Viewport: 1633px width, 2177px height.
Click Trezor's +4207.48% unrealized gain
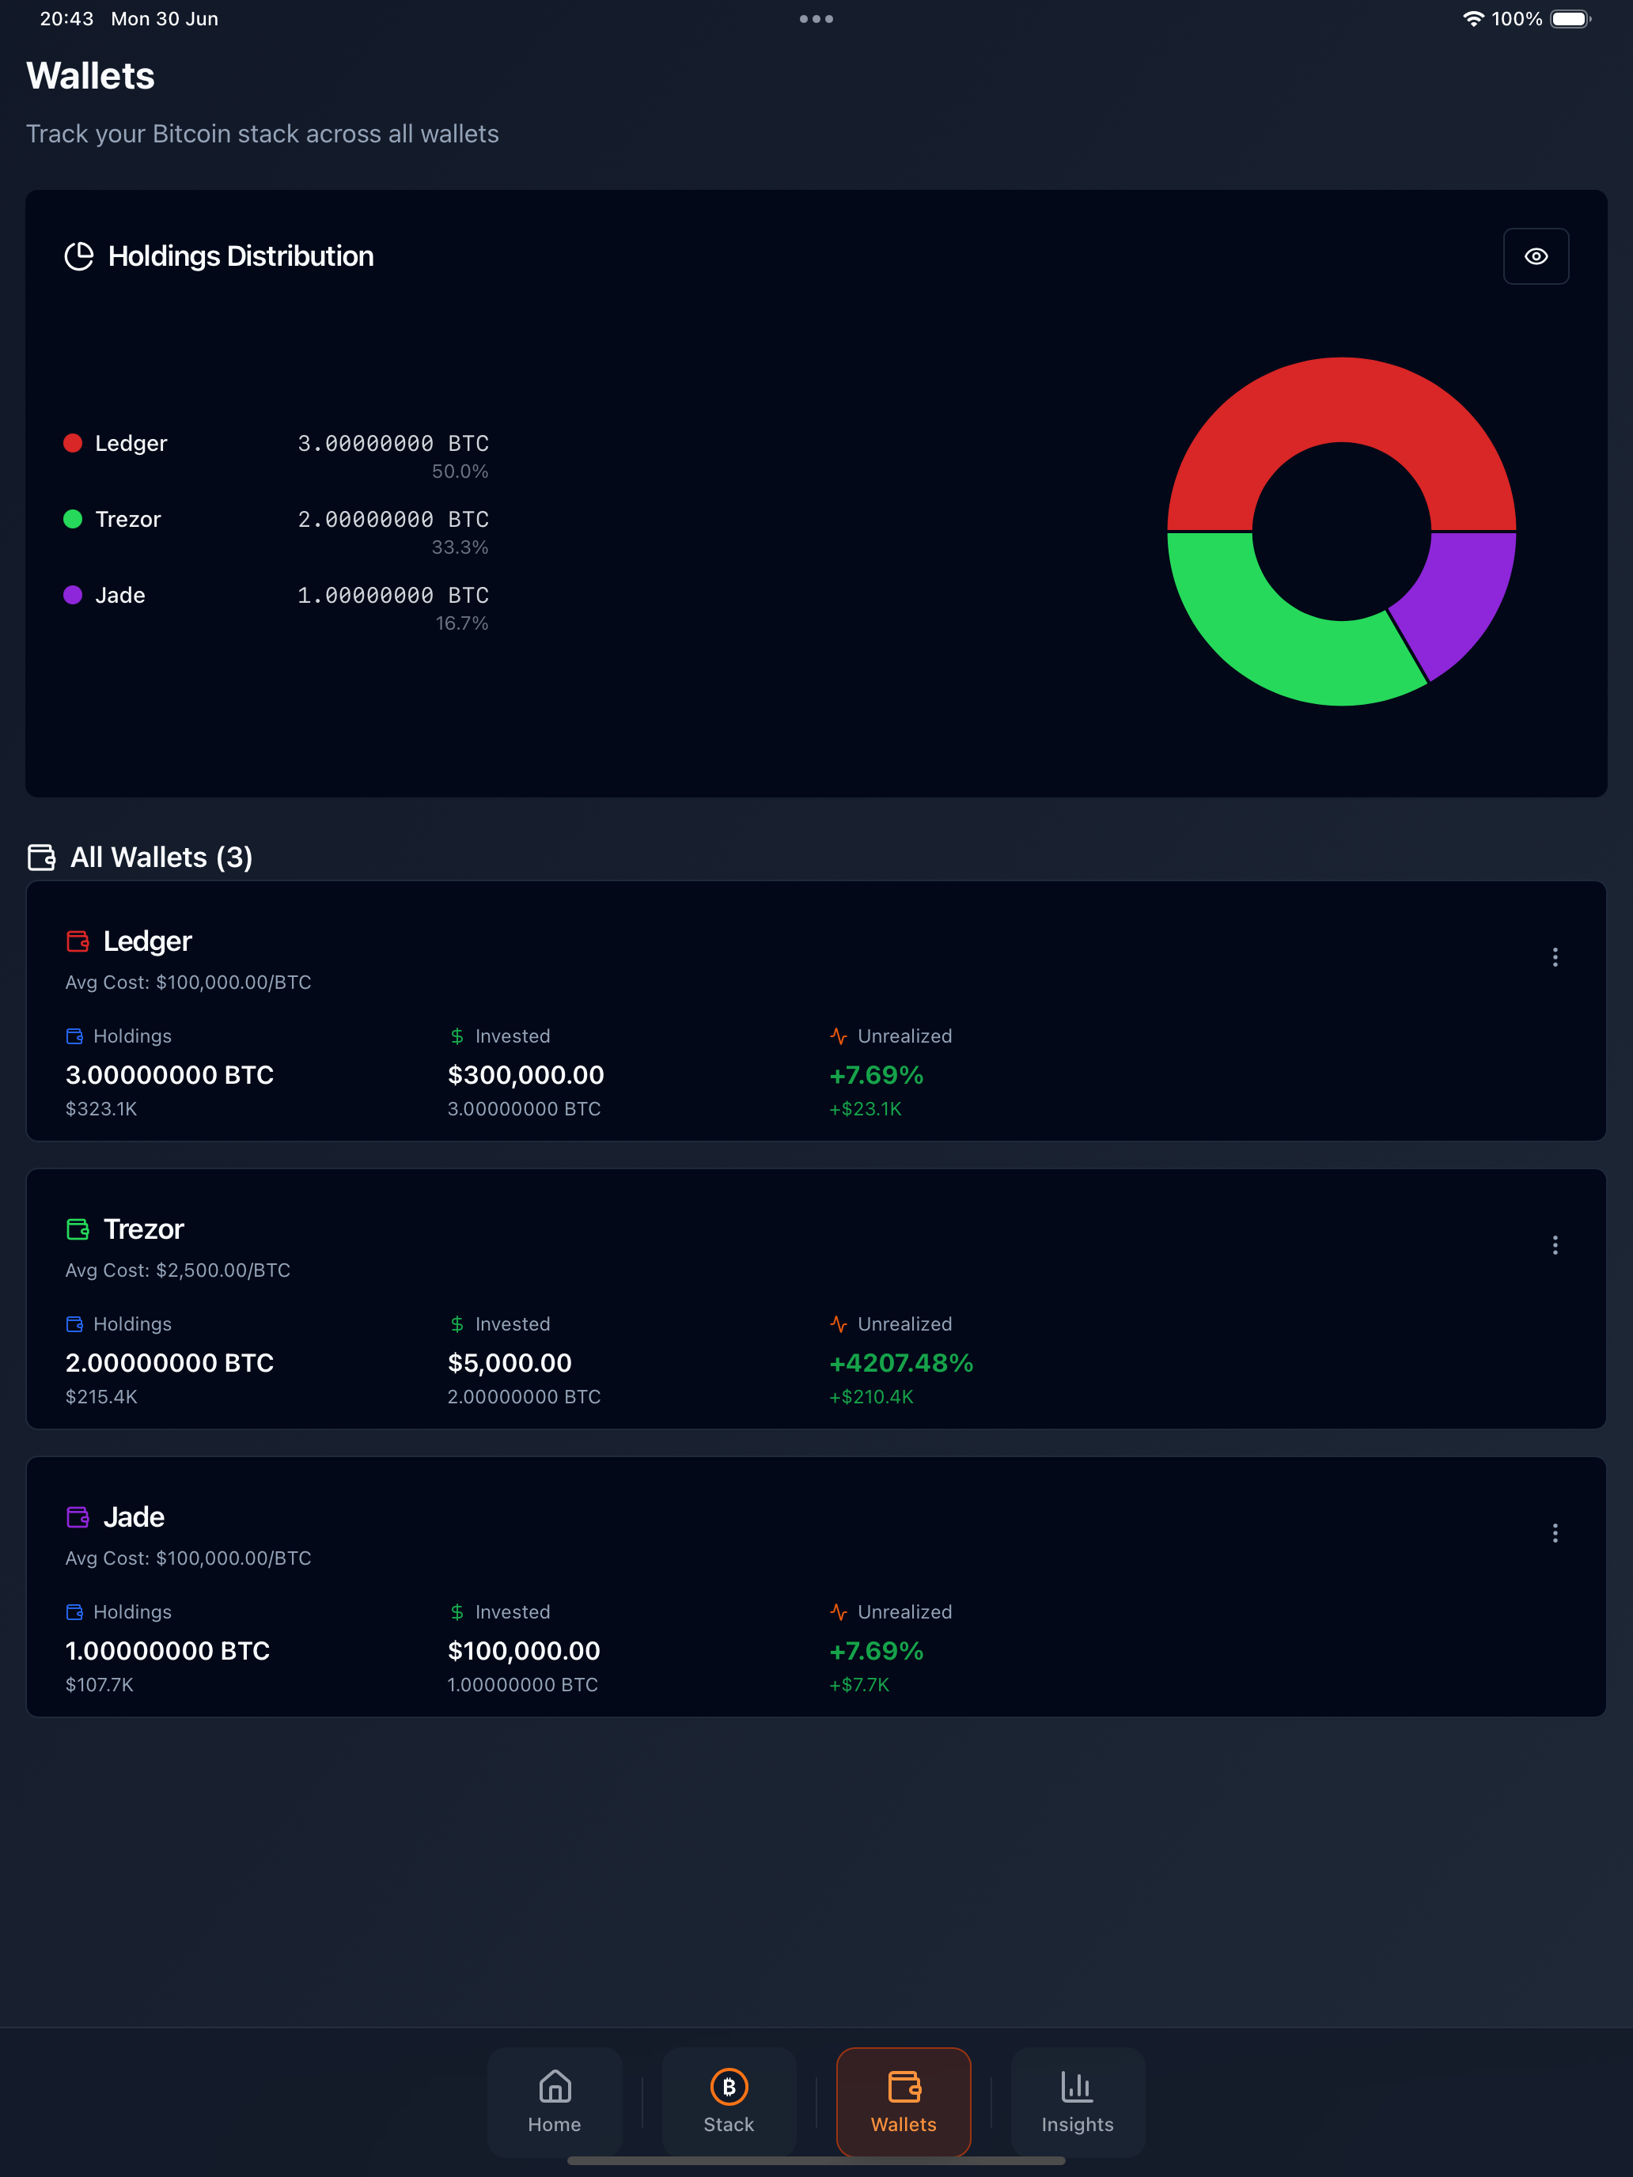point(902,1363)
